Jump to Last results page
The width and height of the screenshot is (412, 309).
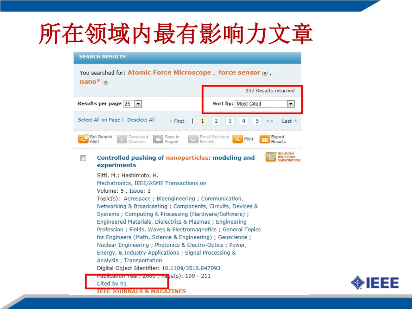tap(289, 121)
